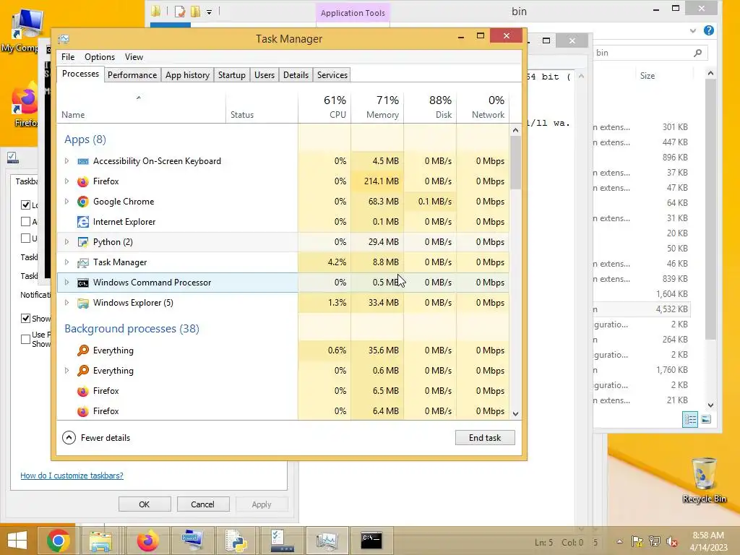Open On-Screen Keyboard from the taskbar

192,541
